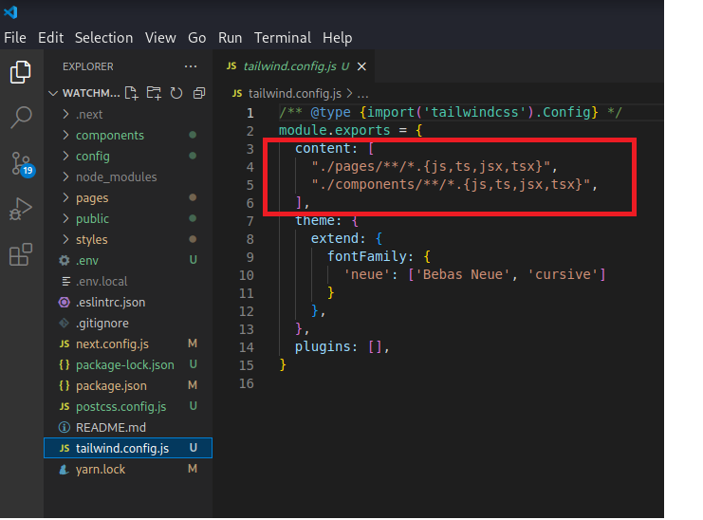703x520 pixels.
Task: Click lines icon beside .env.local
Action: pos(65,282)
